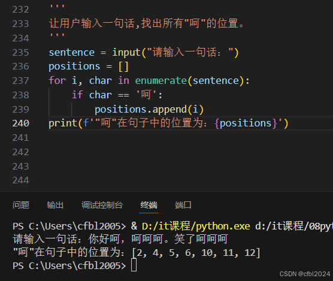The width and height of the screenshot is (333, 281).
Task: Click the terminal cursor at last prompt
Action: [x=134, y=265]
